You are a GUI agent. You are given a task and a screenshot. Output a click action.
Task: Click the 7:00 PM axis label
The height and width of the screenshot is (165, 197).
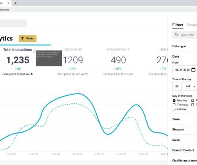[143, 154]
